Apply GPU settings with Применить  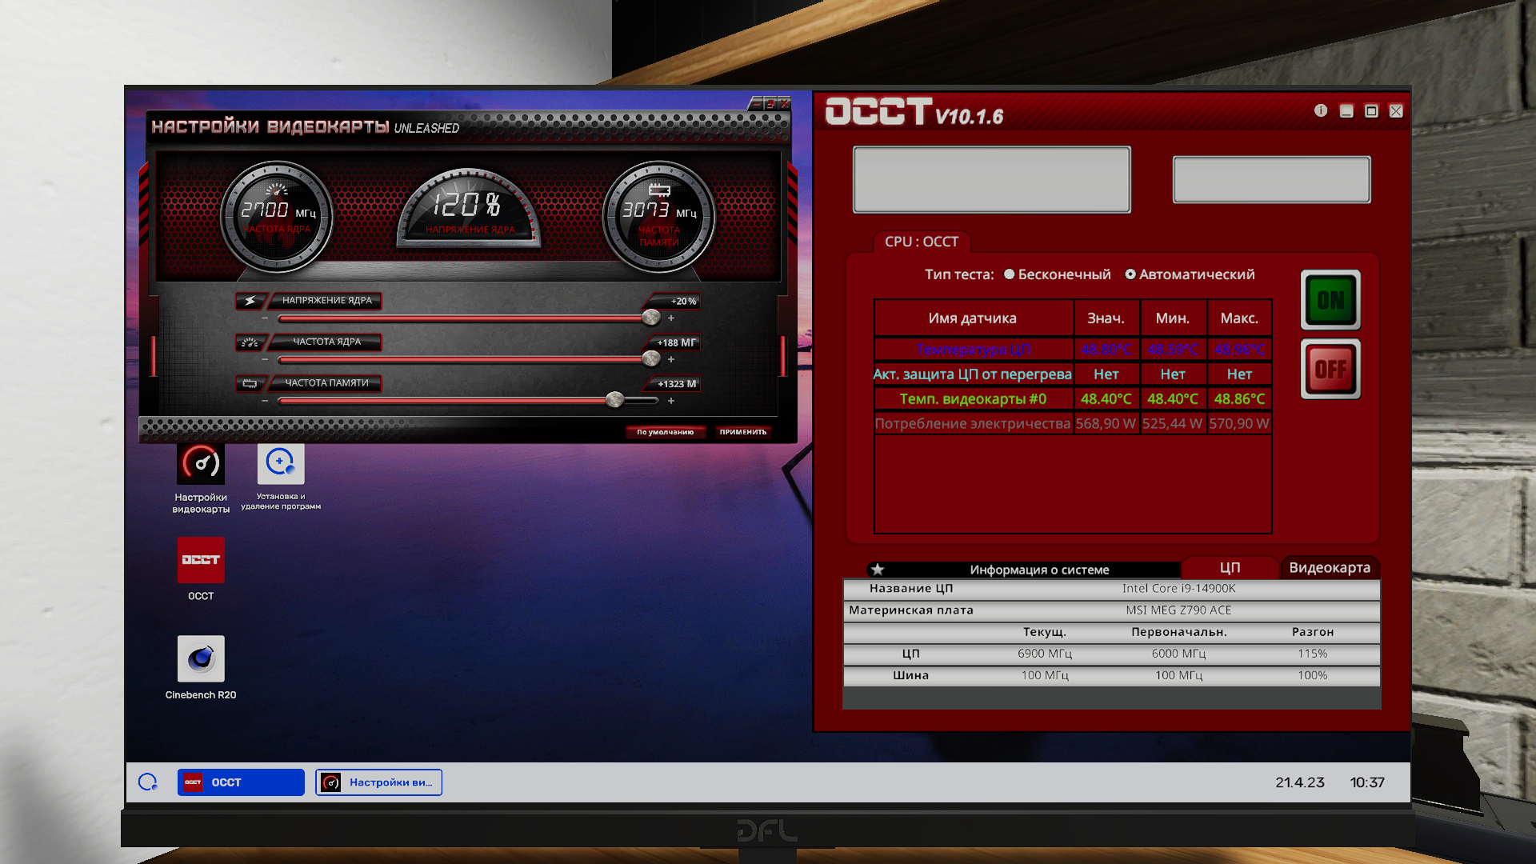pos(742,432)
